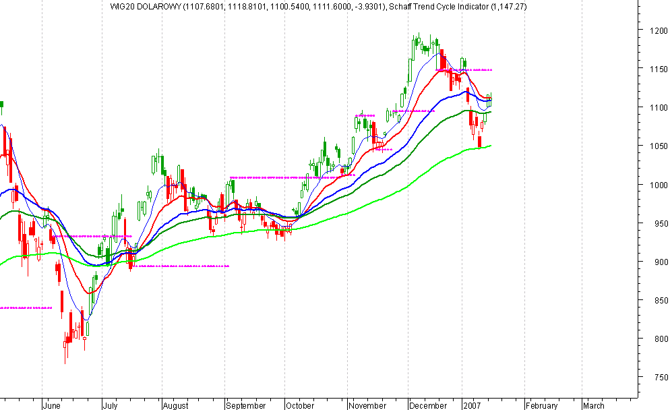The image size is (670, 410).
Task: Click the March month label
Action: click(594, 405)
